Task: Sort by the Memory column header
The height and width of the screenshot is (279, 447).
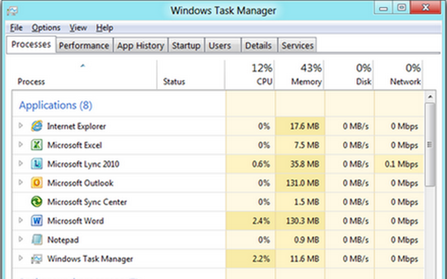Action: pyautogui.click(x=299, y=75)
